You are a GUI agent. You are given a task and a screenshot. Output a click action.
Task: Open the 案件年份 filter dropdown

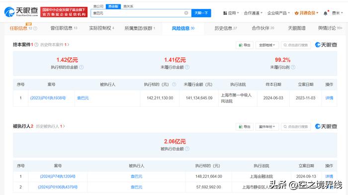pos(267,127)
